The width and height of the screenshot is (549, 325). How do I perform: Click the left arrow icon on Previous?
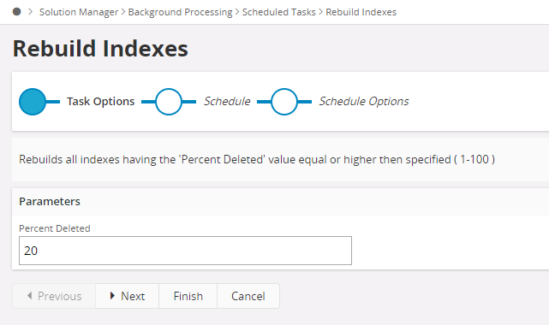pos(30,296)
